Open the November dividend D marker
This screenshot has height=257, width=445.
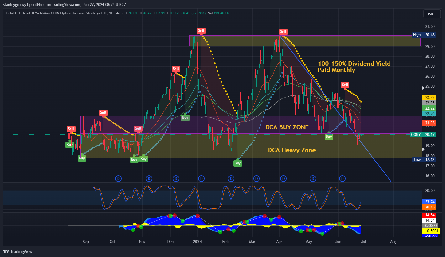click(149, 178)
